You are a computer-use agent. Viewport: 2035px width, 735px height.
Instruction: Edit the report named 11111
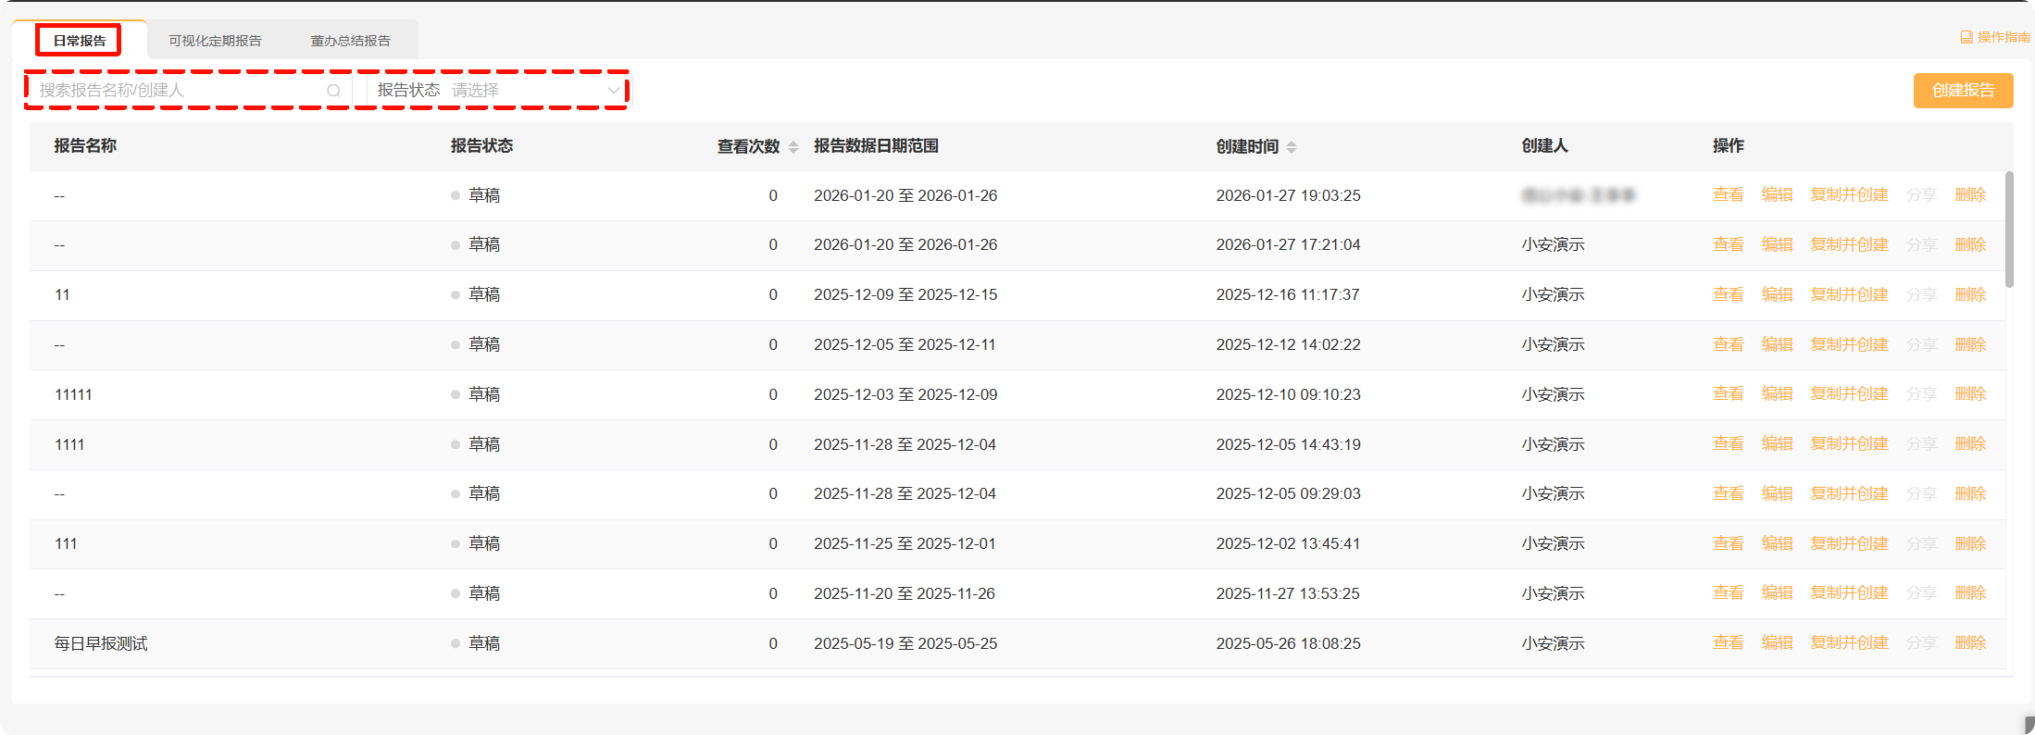point(1777,393)
